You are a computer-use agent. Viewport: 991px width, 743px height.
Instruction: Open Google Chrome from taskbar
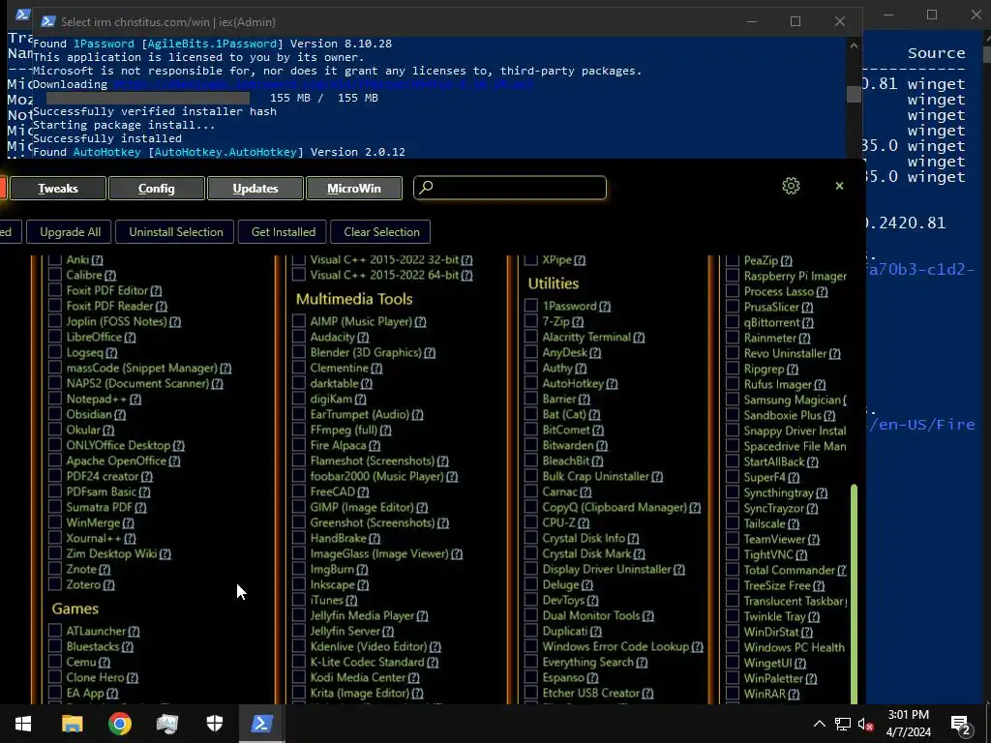point(119,724)
